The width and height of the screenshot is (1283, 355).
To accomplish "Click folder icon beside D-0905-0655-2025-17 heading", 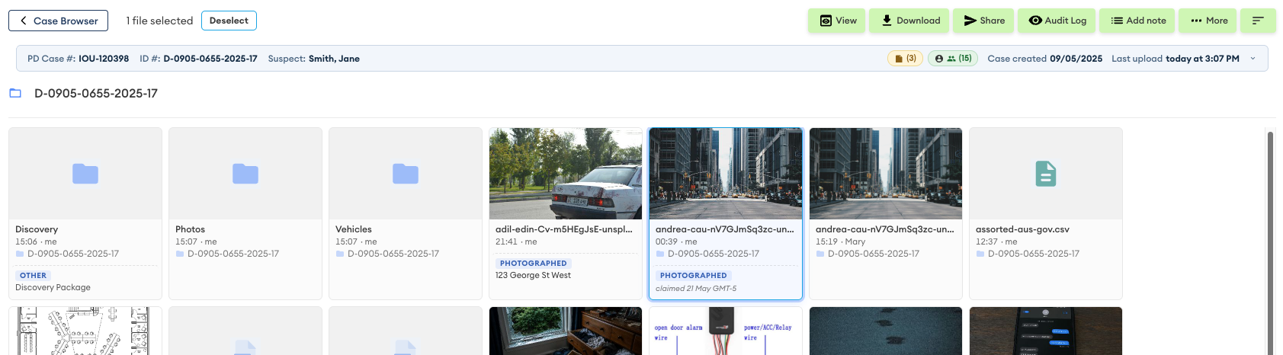I will pyautogui.click(x=15, y=93).
